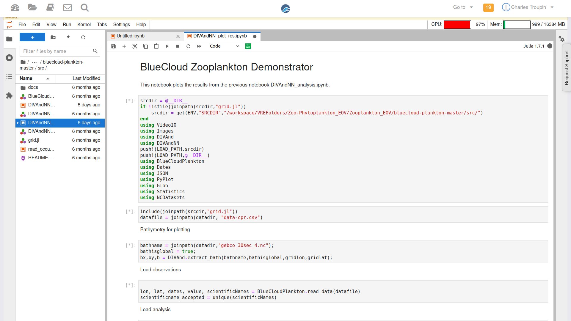Open the notifications badge showing 19
Screen dimensions: 571x321
tap(488, 7)
